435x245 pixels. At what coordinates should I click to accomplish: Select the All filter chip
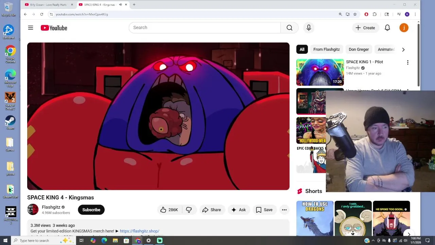pyautogui.click(x=302, y=49)
